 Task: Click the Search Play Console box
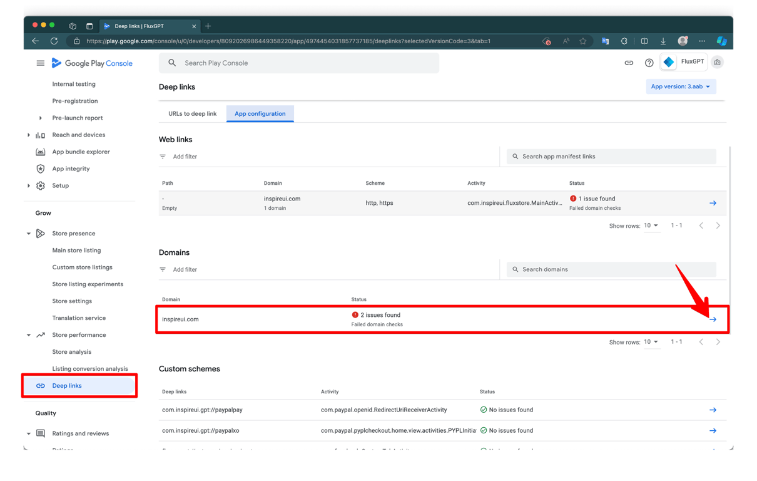[299, 63]
